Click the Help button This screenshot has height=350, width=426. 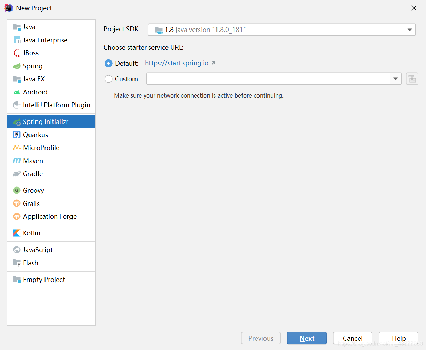(399, 338)
